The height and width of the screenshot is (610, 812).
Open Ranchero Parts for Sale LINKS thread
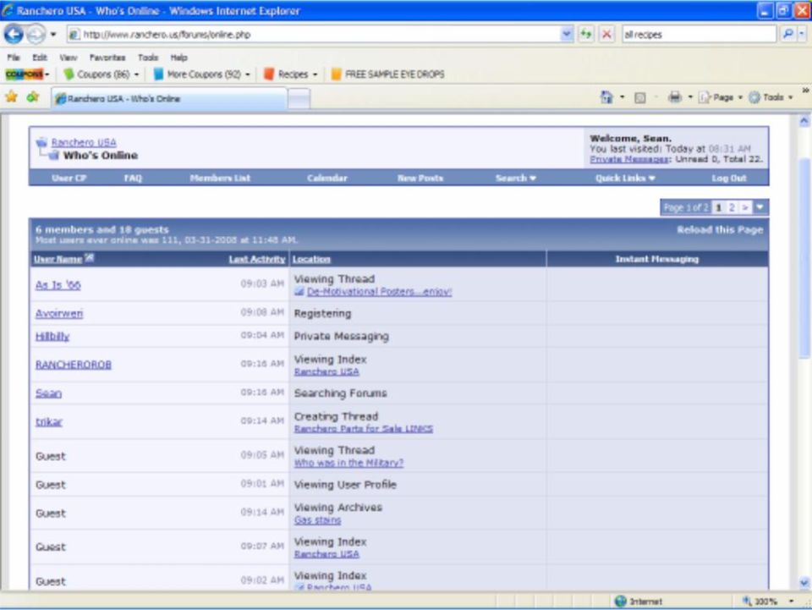(x=364, y=429)
